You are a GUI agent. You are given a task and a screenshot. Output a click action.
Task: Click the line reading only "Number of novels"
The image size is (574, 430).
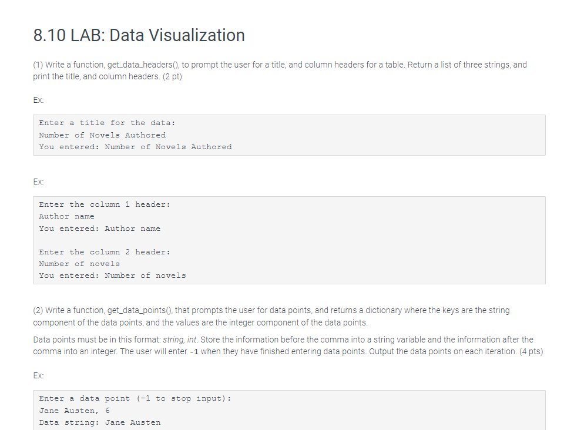[x=79, y=264]
